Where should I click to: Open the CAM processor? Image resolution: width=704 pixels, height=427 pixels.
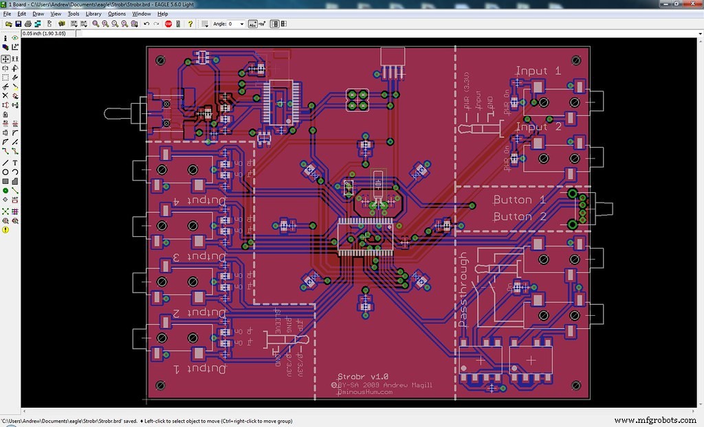[38, 23]
